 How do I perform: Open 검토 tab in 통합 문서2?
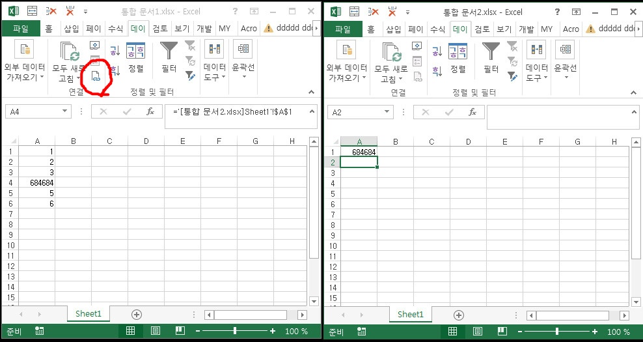(x=482, y=29)
